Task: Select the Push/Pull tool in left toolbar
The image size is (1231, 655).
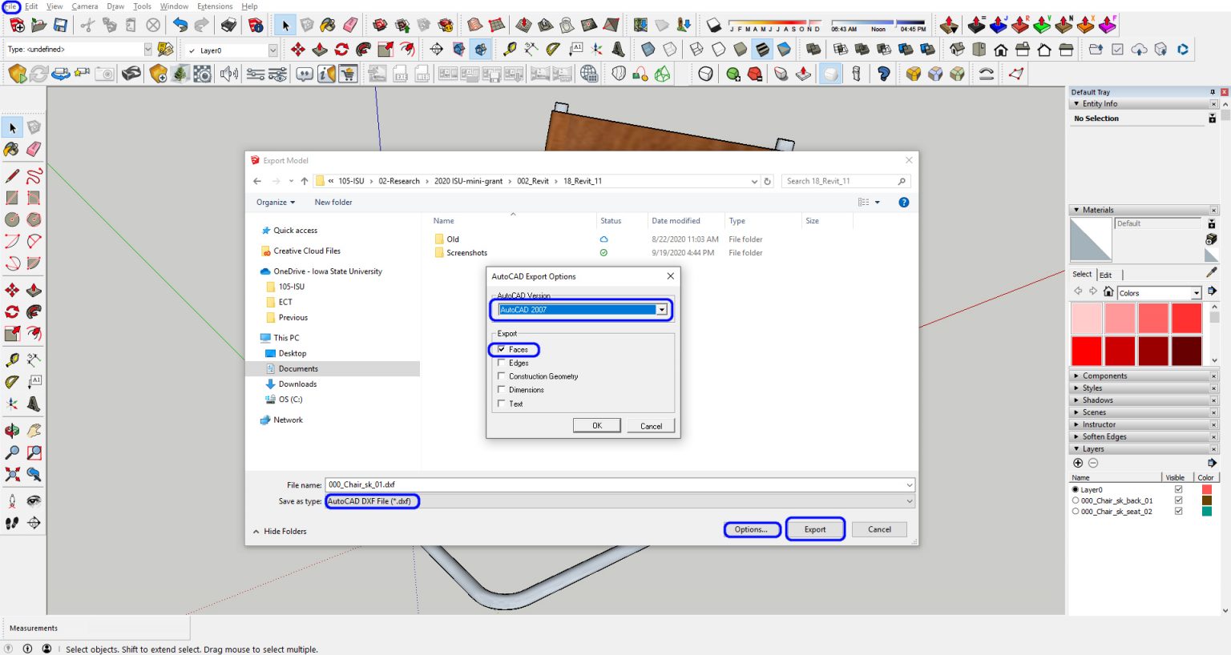Action: 34,290
